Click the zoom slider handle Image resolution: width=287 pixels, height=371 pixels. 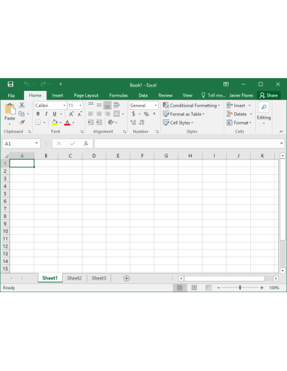[x=240, y=288]
